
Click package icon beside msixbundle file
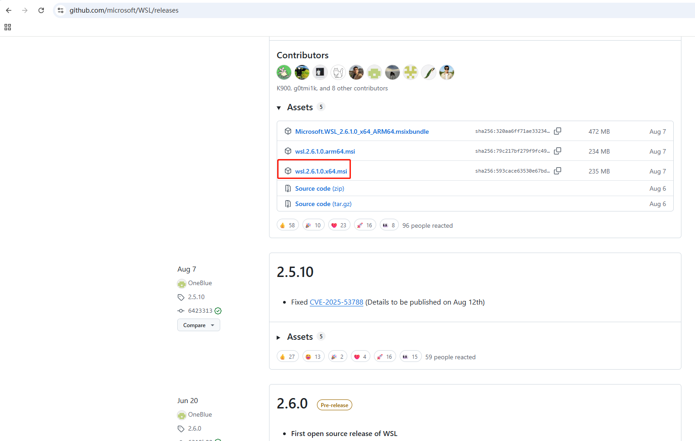click(288, 131)
